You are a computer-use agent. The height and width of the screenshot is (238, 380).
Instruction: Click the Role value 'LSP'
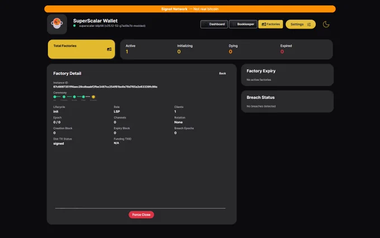coord(117,111)
